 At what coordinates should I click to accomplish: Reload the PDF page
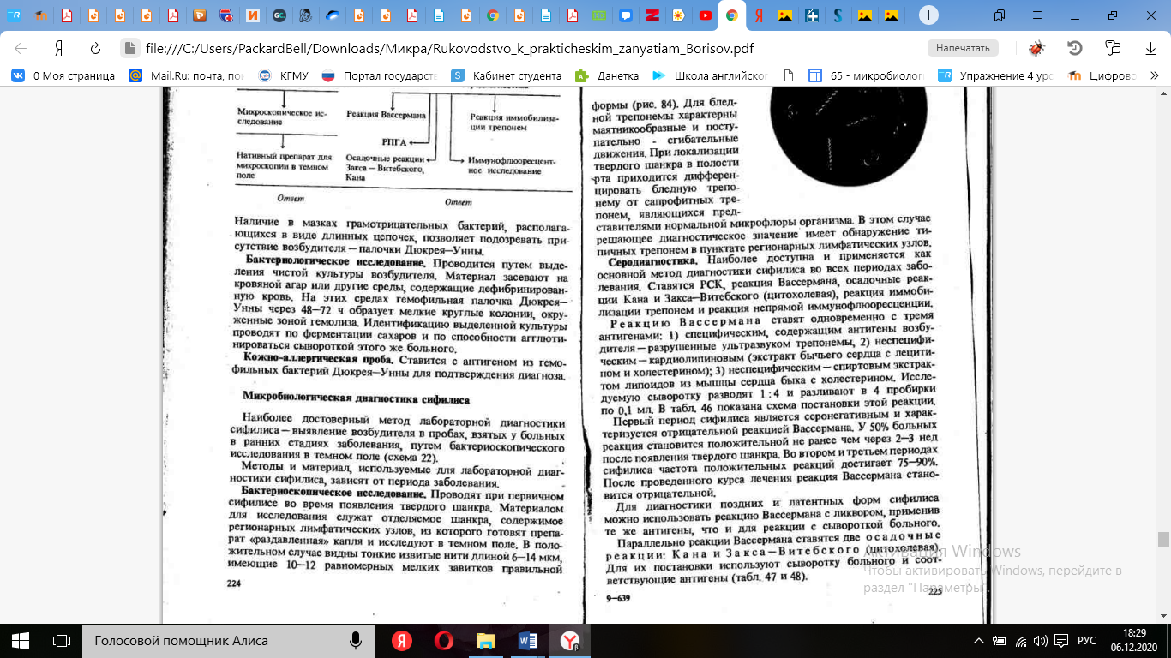pos(95,48)
